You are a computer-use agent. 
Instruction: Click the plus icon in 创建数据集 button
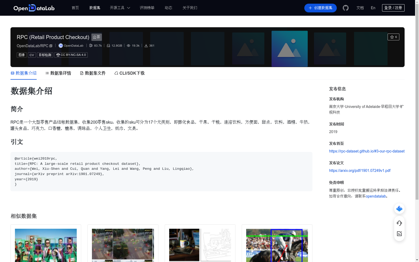click(x=310, y=8)
